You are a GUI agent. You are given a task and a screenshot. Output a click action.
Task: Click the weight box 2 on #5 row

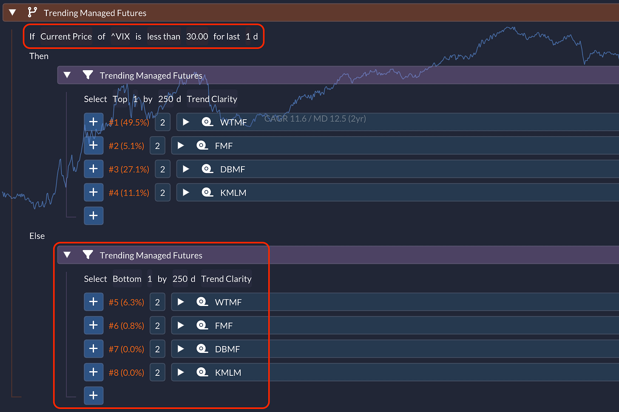coord(157,303)
